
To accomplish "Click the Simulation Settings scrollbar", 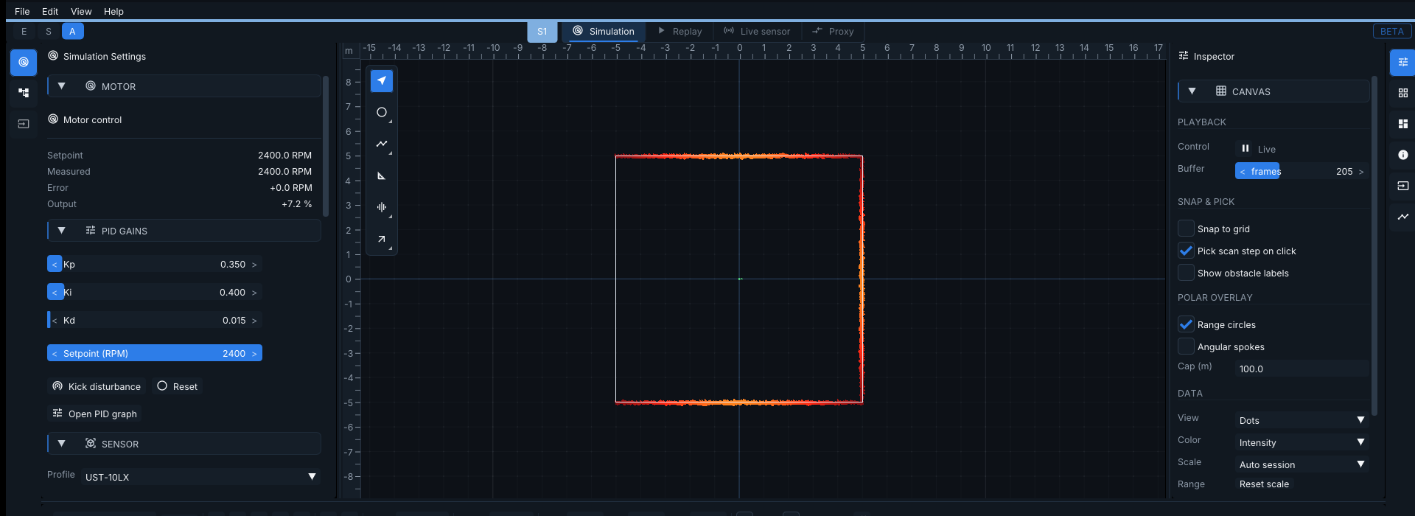I will pyautogui.click(x=326, y=146).
